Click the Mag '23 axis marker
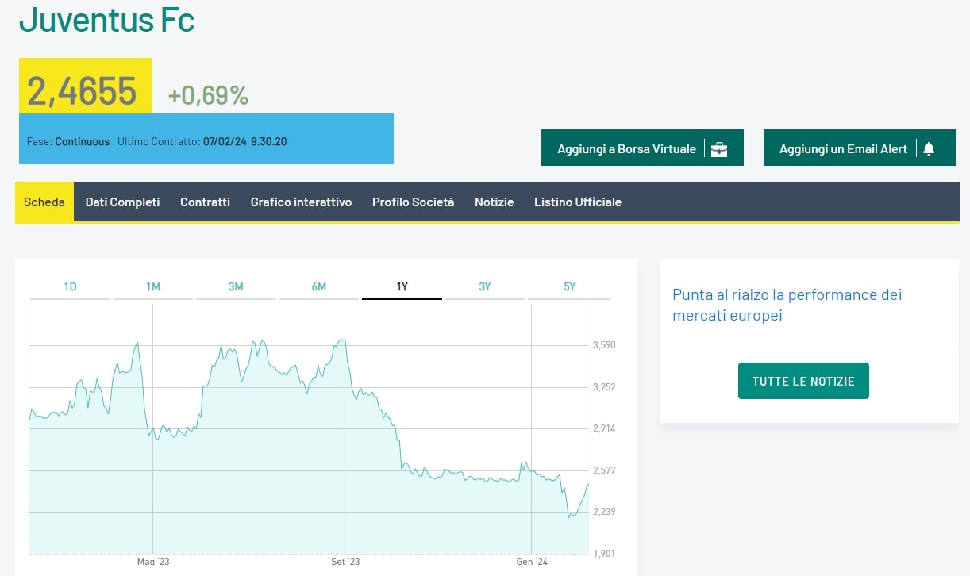The width and height of the screenshot is (970, 576). (x=153, y=563)
